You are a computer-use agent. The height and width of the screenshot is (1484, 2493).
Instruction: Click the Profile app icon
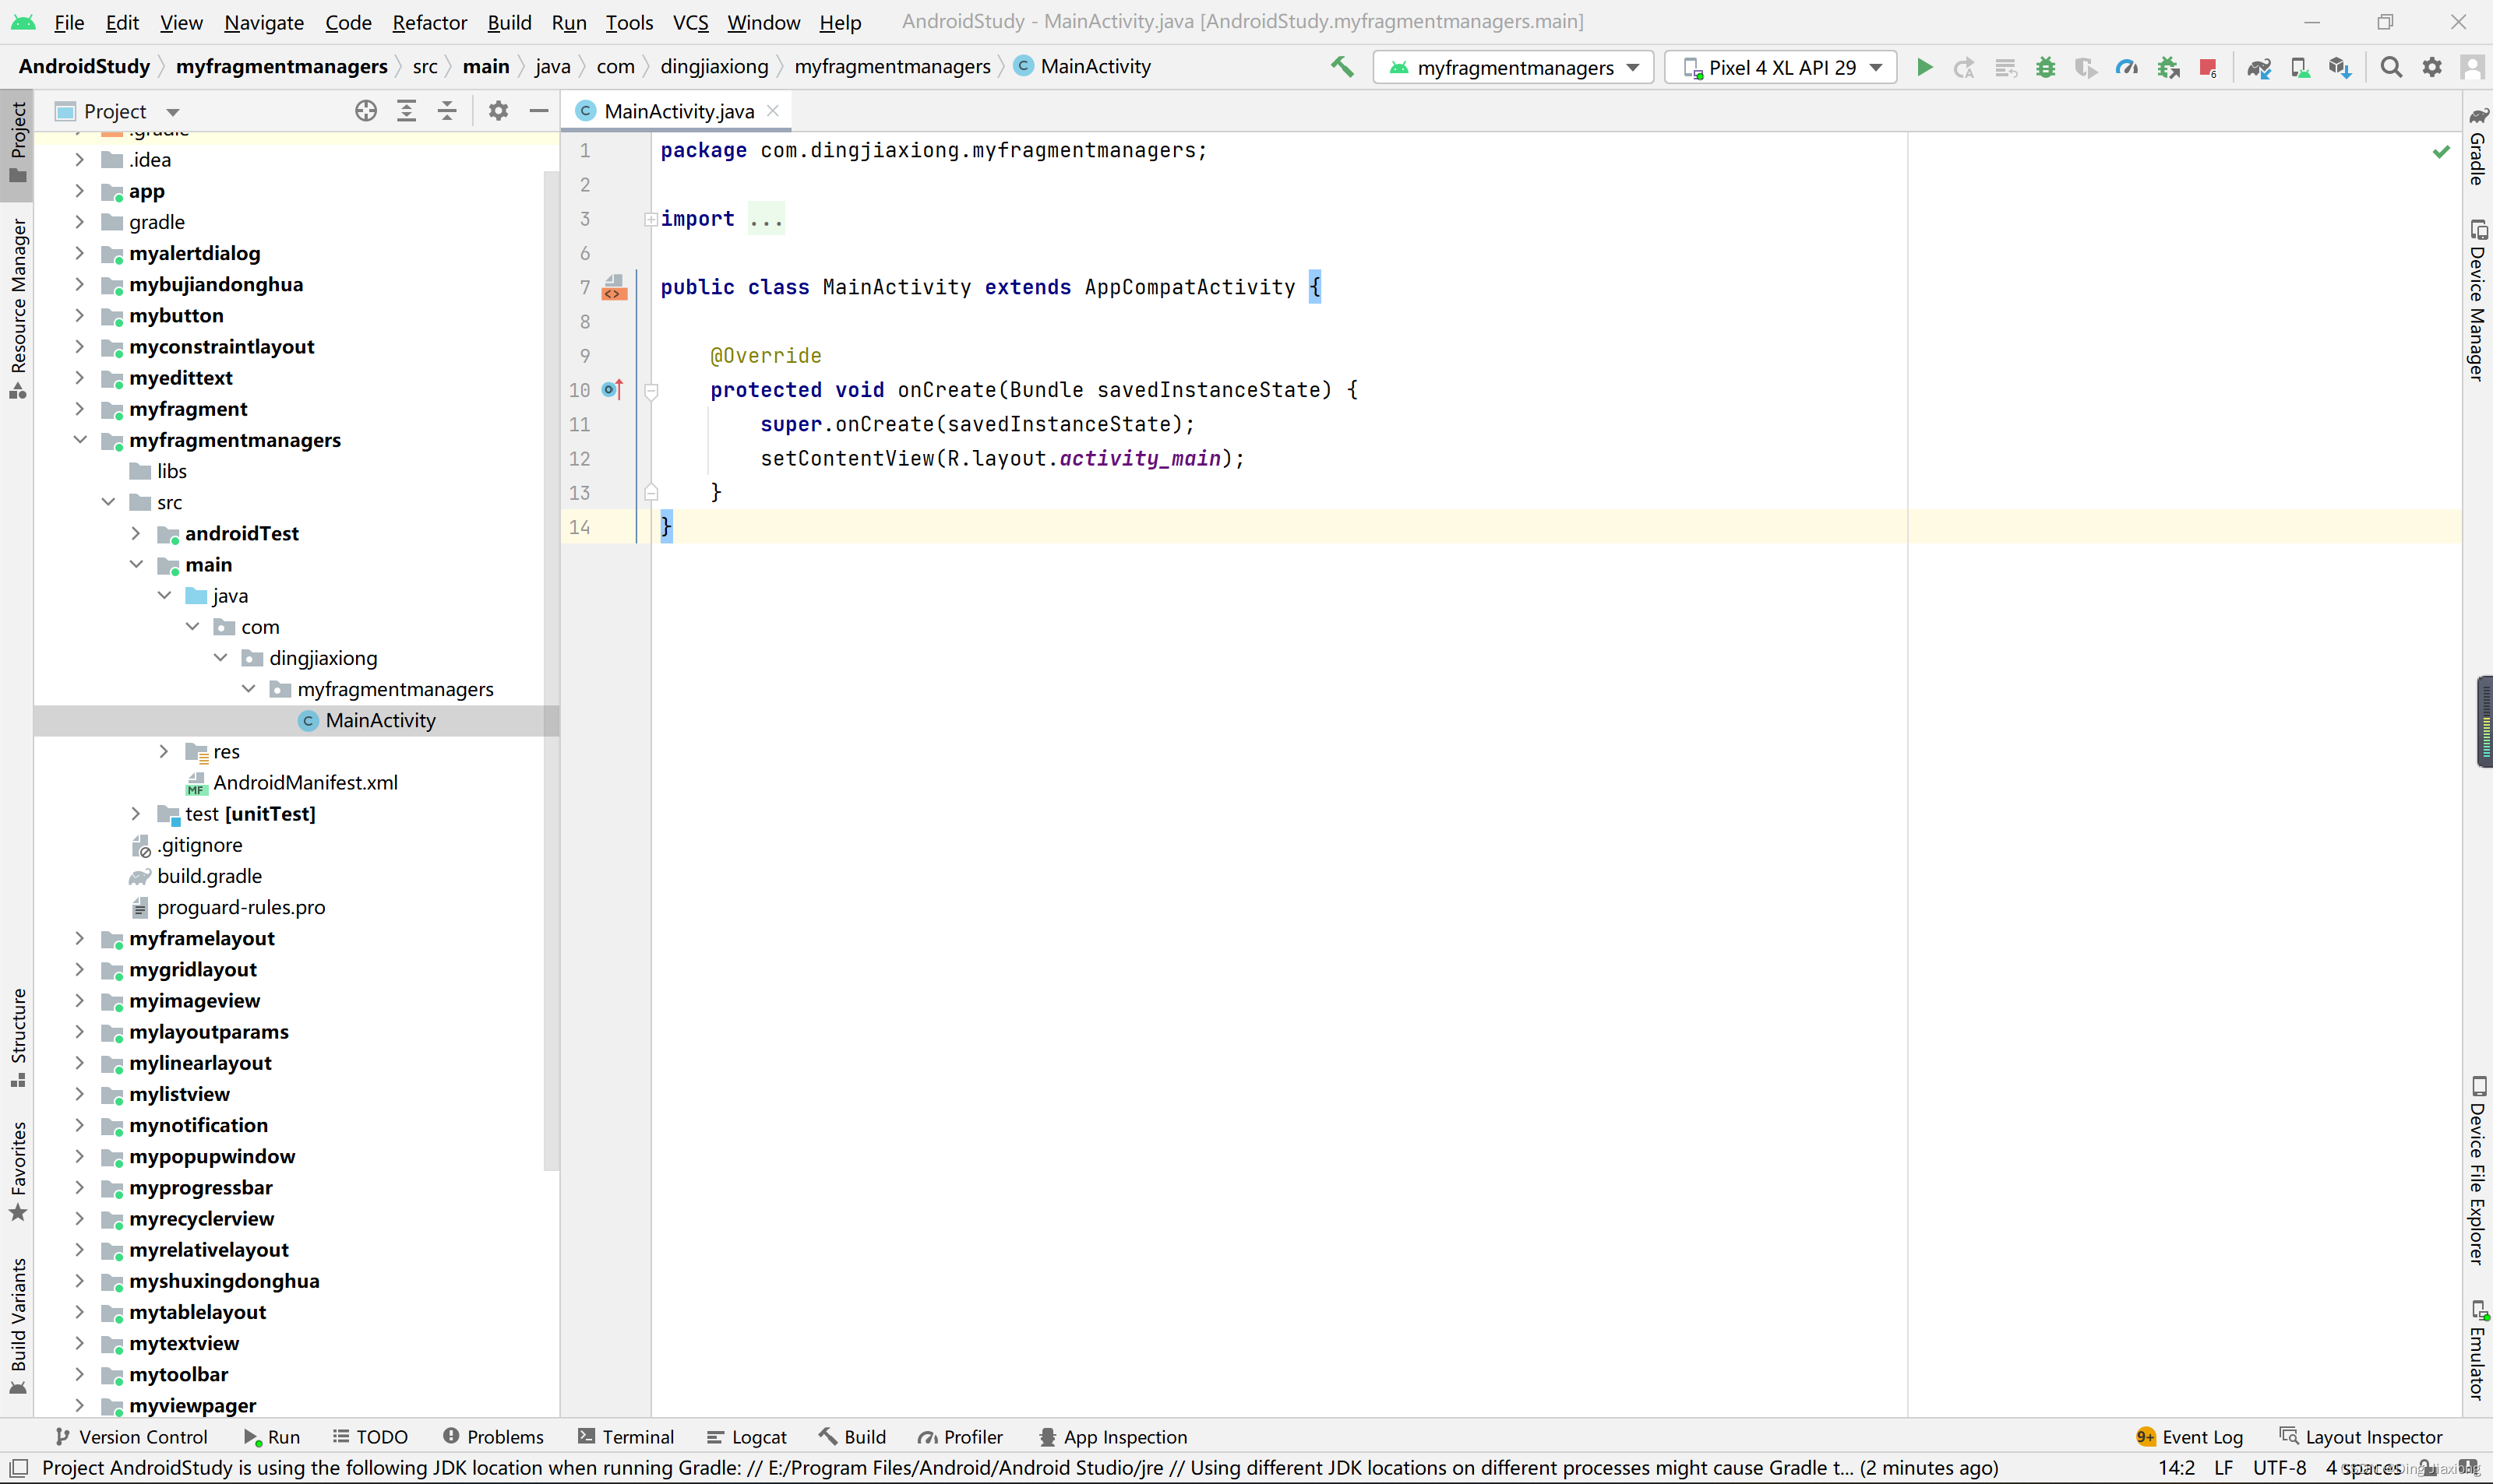[x=2127, y=67]
